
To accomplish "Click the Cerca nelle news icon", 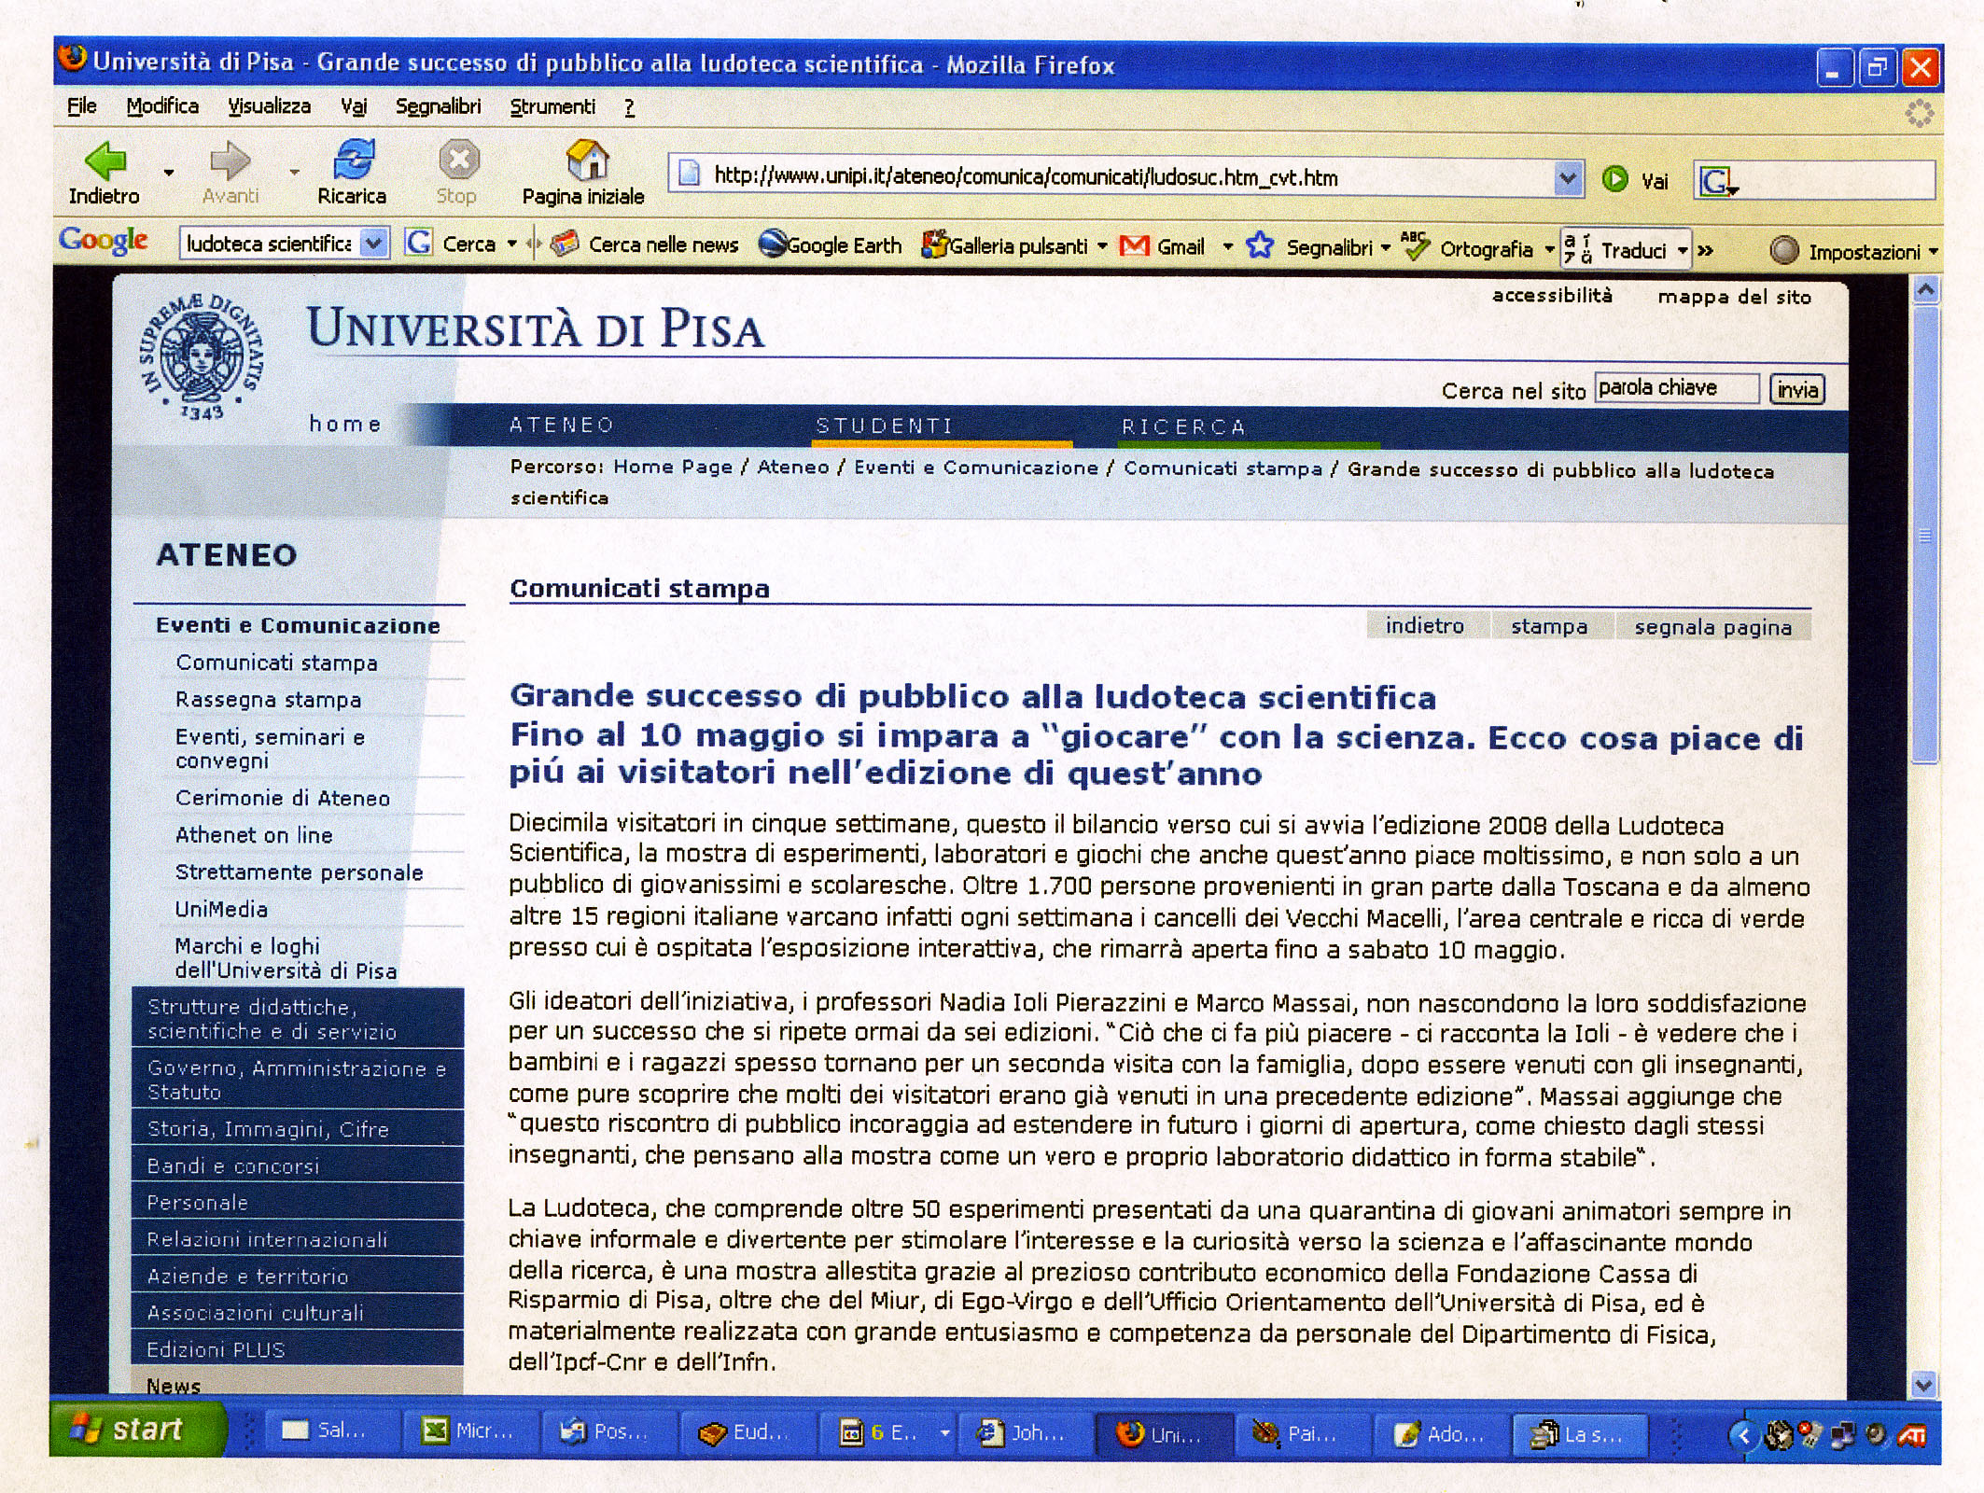I will coord(564,244).
